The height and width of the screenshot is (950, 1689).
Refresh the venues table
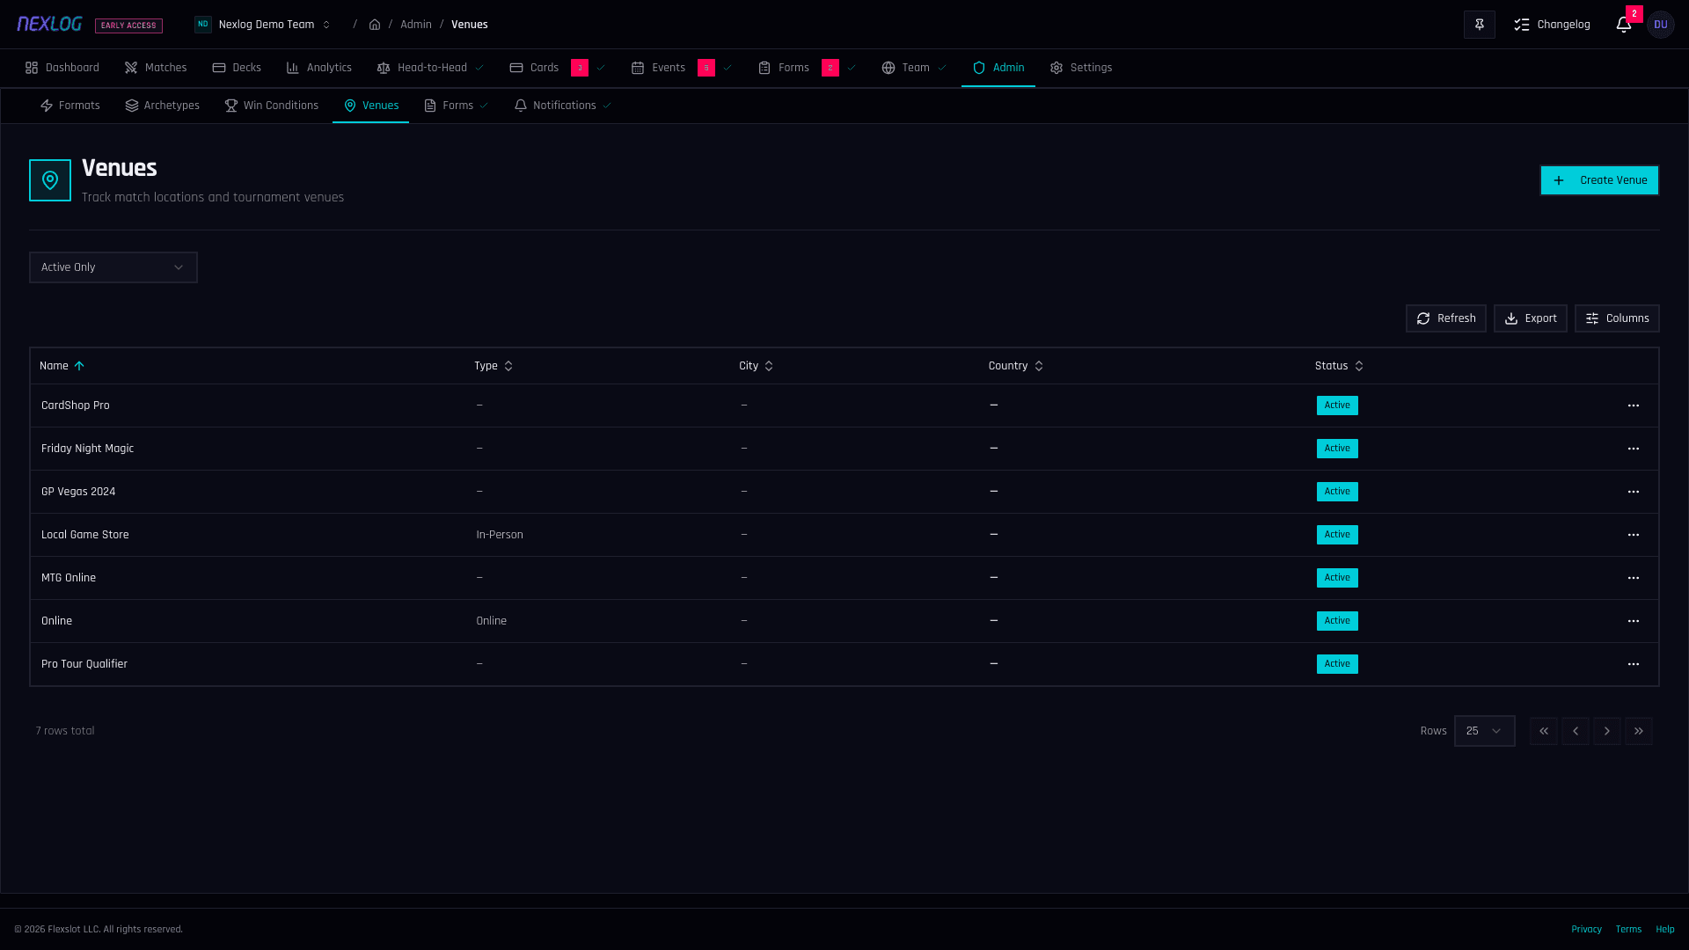(x=1445, y=318)
